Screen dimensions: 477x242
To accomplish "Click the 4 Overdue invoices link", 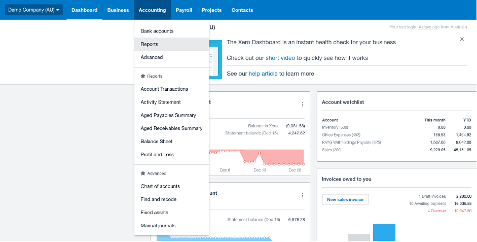I will pos(436,211).
